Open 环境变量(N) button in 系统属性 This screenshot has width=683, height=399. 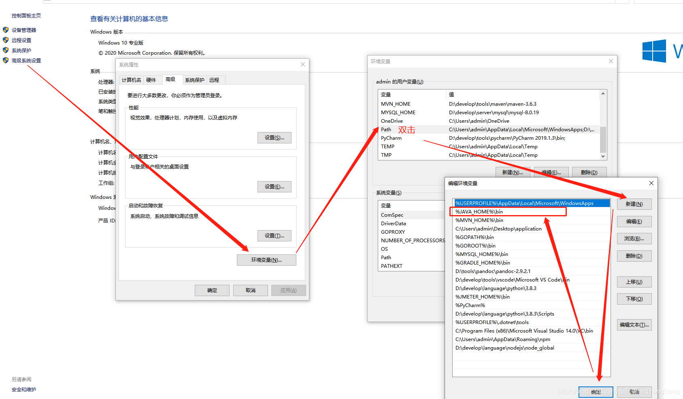pos(266,260)
